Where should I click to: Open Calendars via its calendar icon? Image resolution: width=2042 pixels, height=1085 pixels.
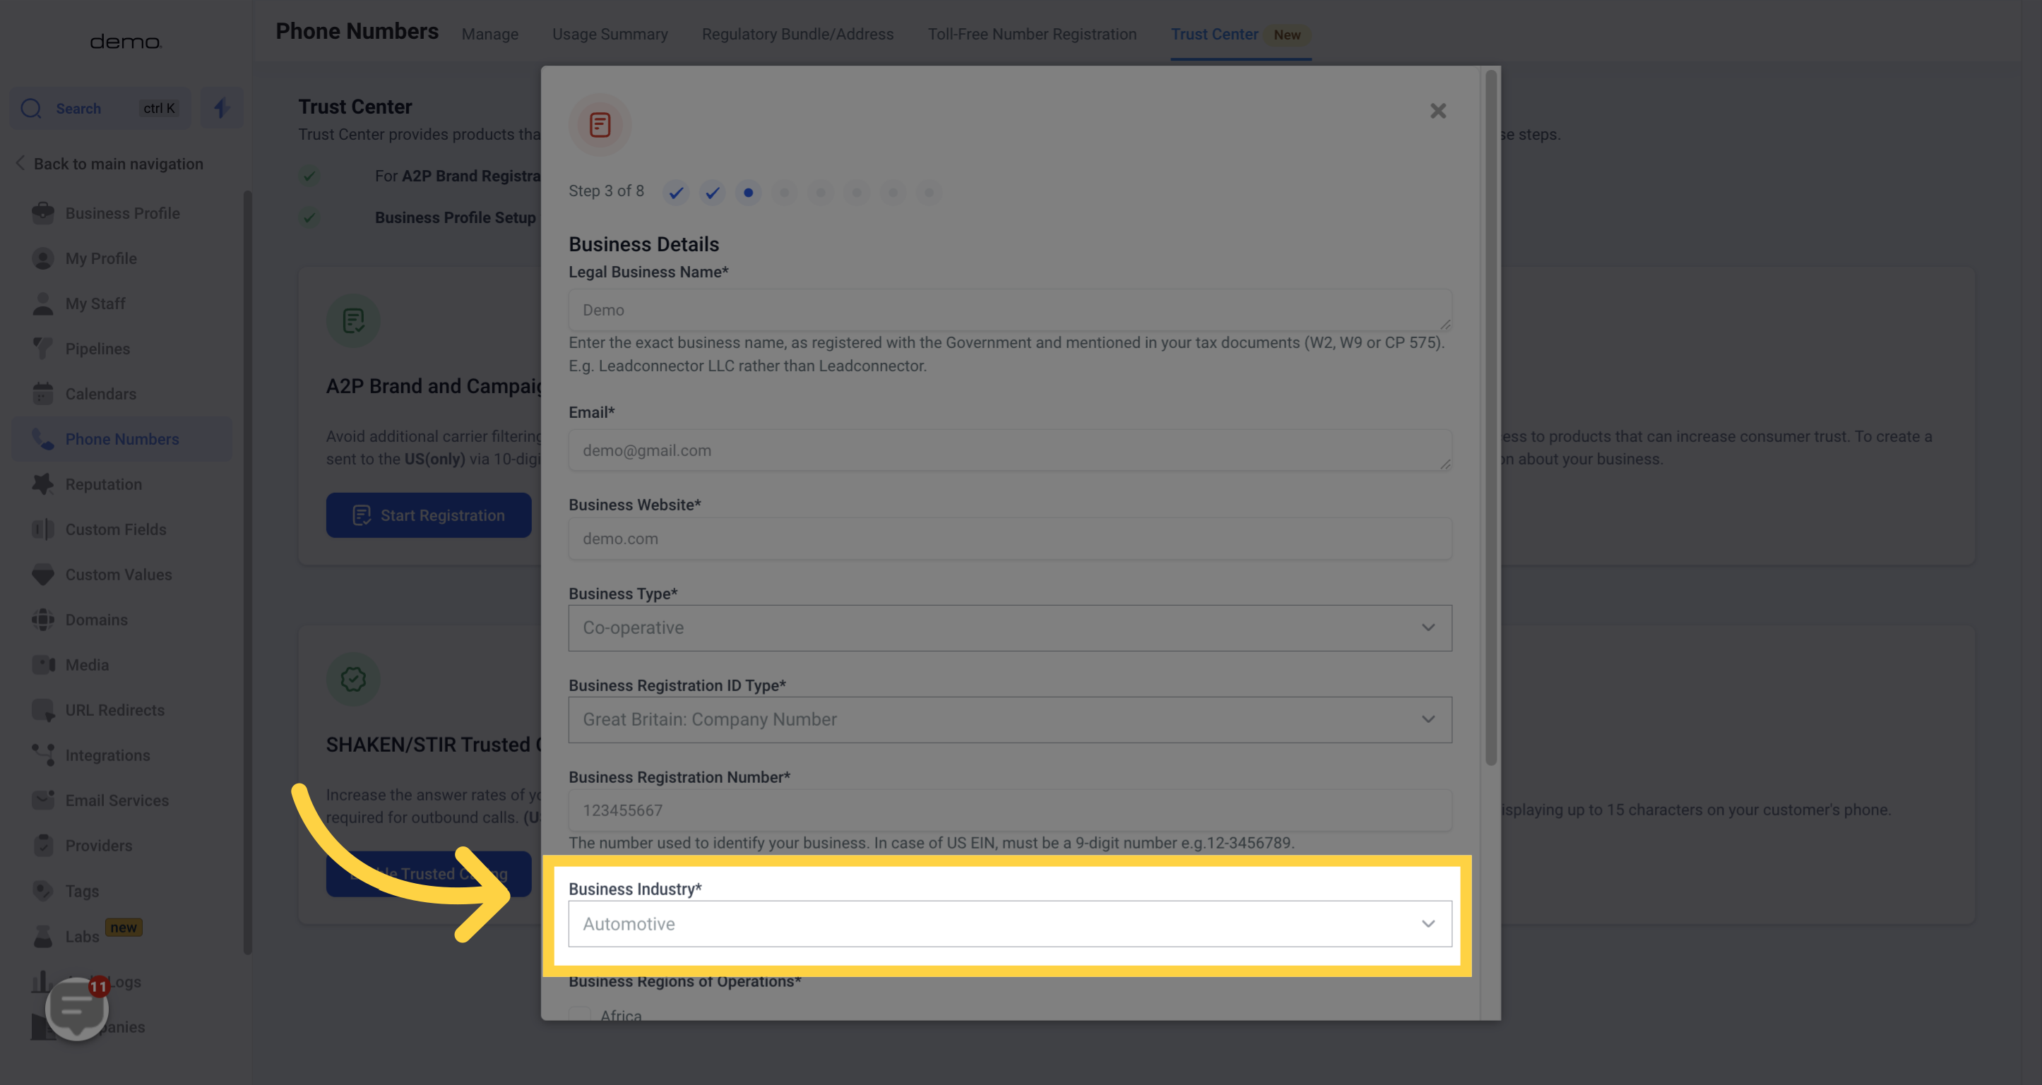43,394
